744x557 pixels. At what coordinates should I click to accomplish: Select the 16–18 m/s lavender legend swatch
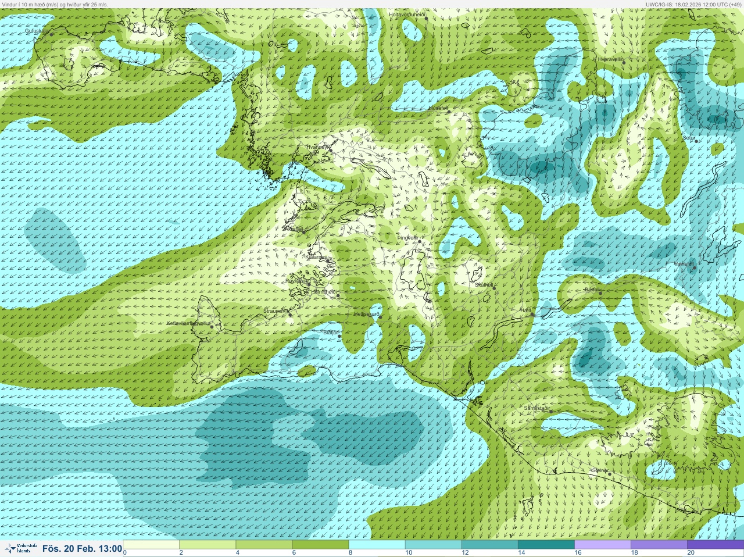pos(602,545)
